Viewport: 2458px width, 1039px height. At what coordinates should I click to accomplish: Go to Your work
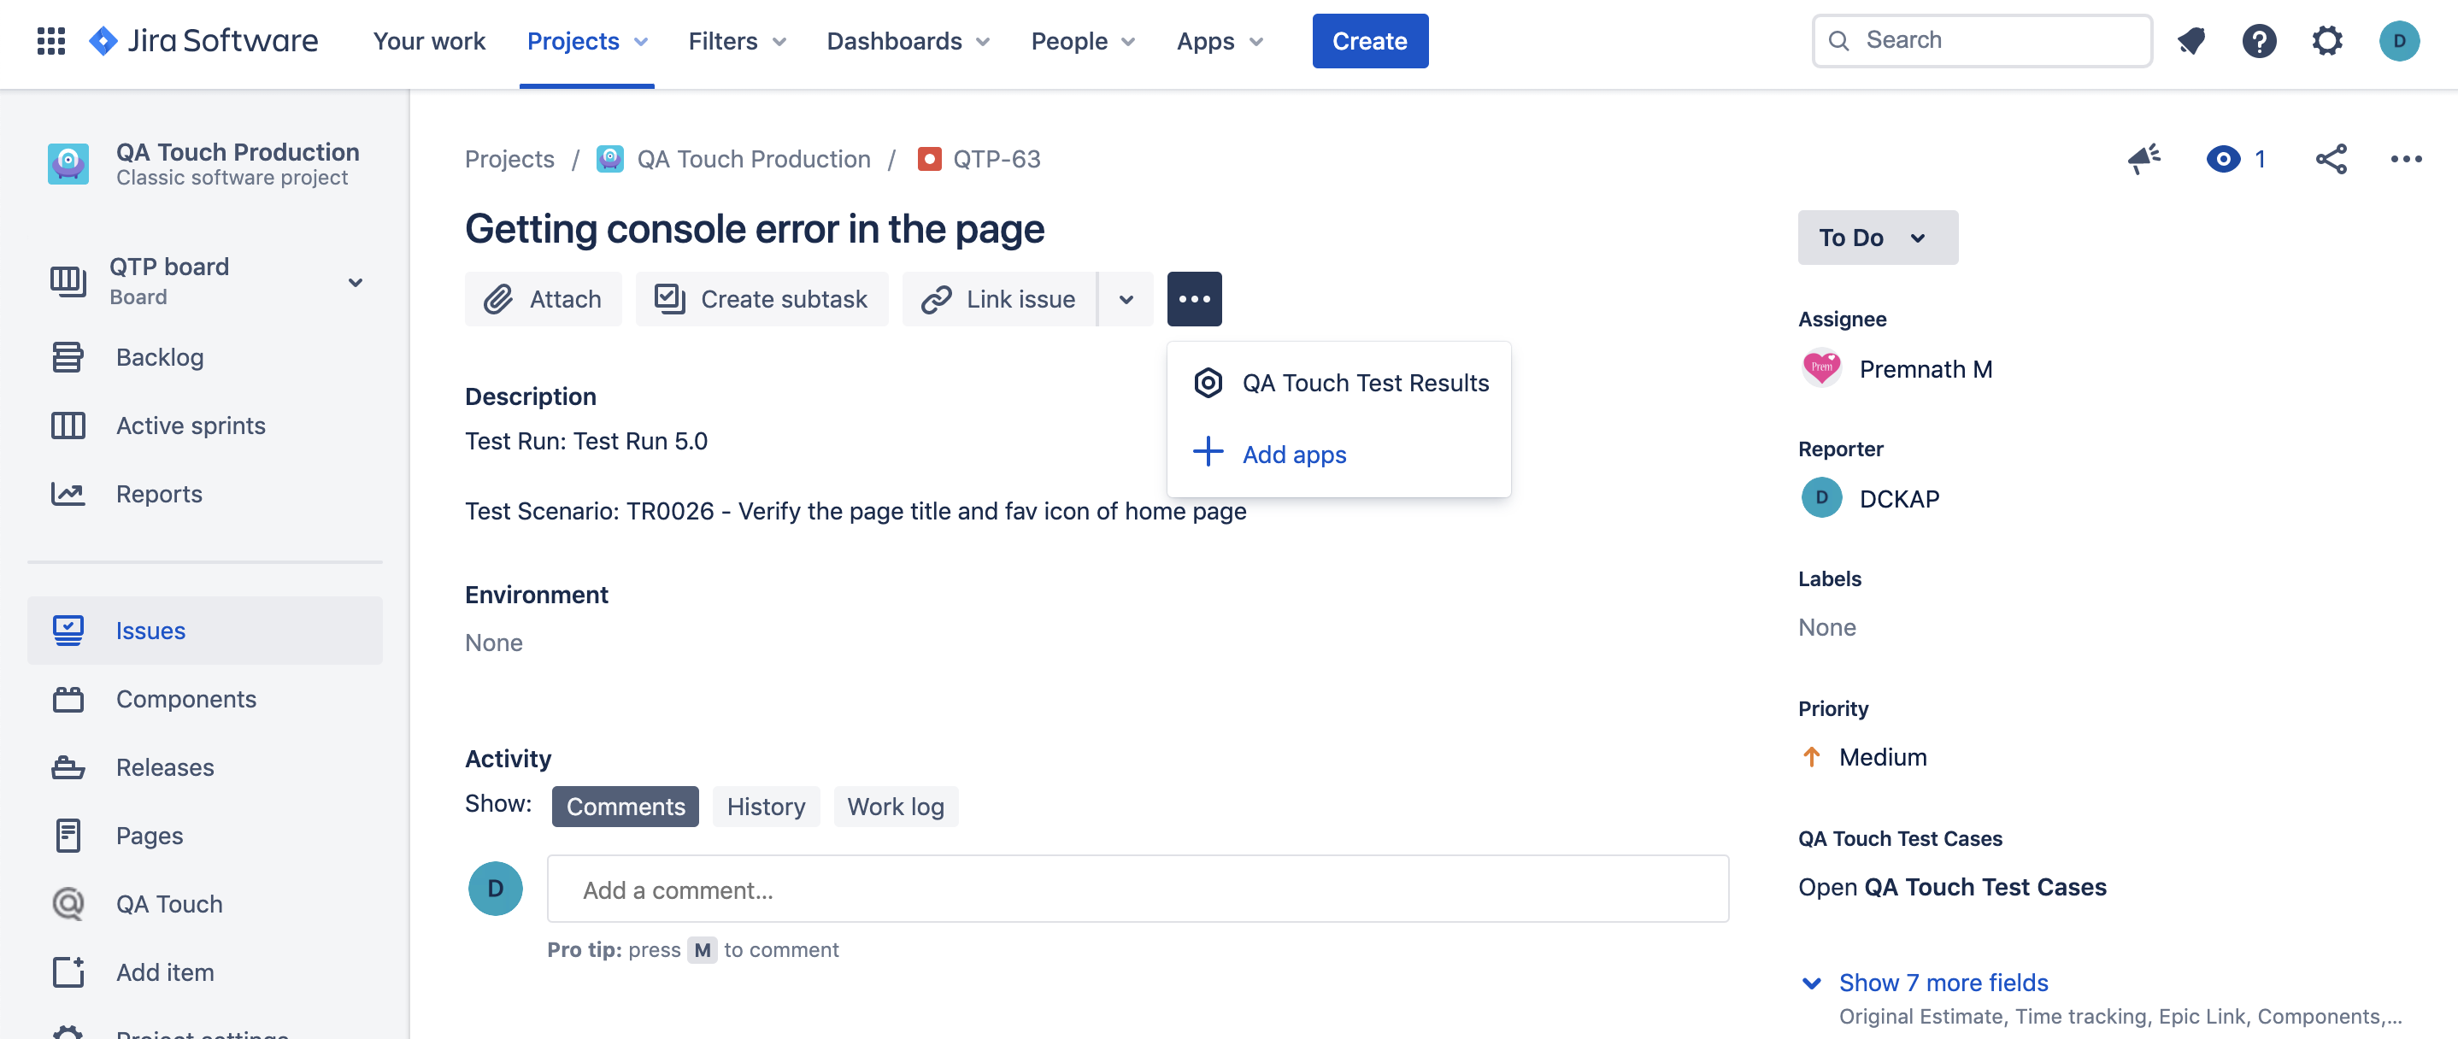pos(428,41)
